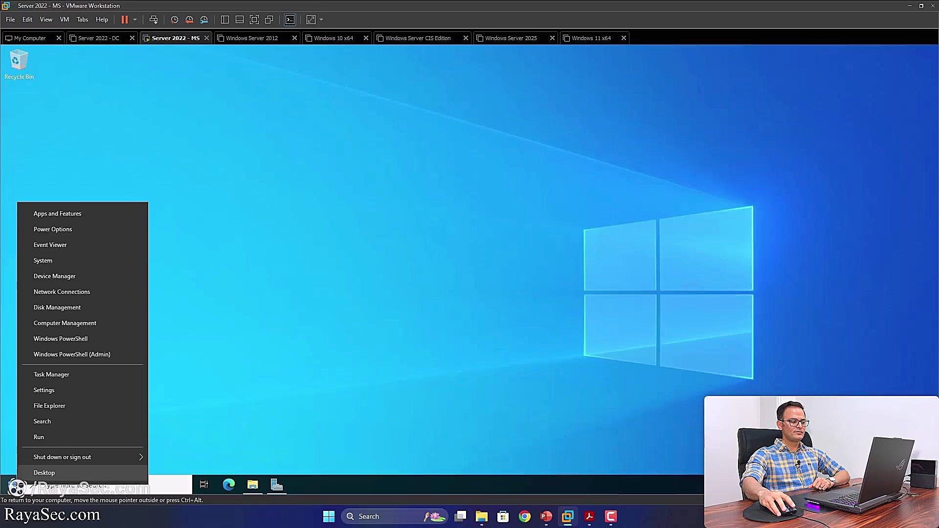Open the View menu
The image size is (939, 528).
point(46,20)
